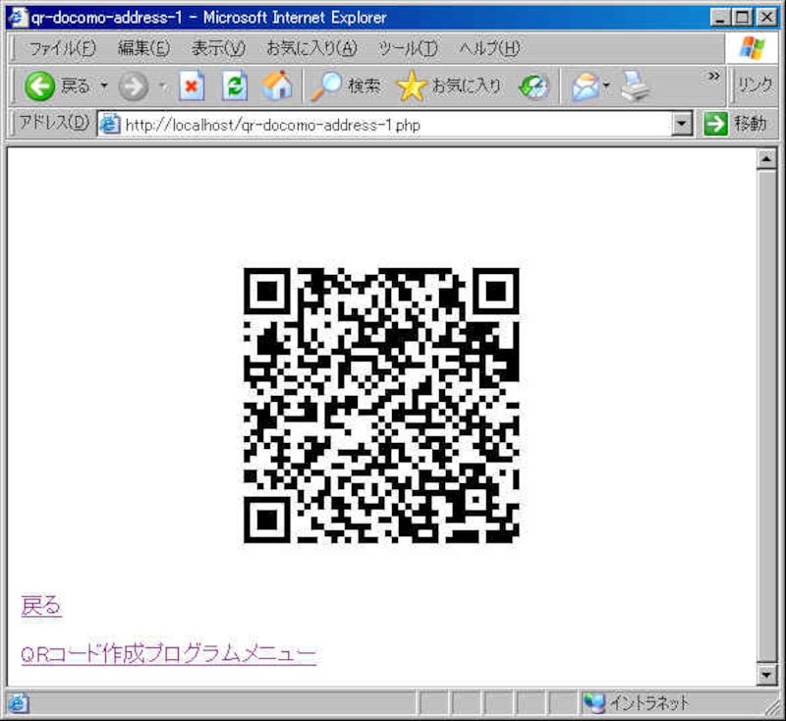Click the QR code image
This screenshot has width=786, height=721.
[381, 406]
